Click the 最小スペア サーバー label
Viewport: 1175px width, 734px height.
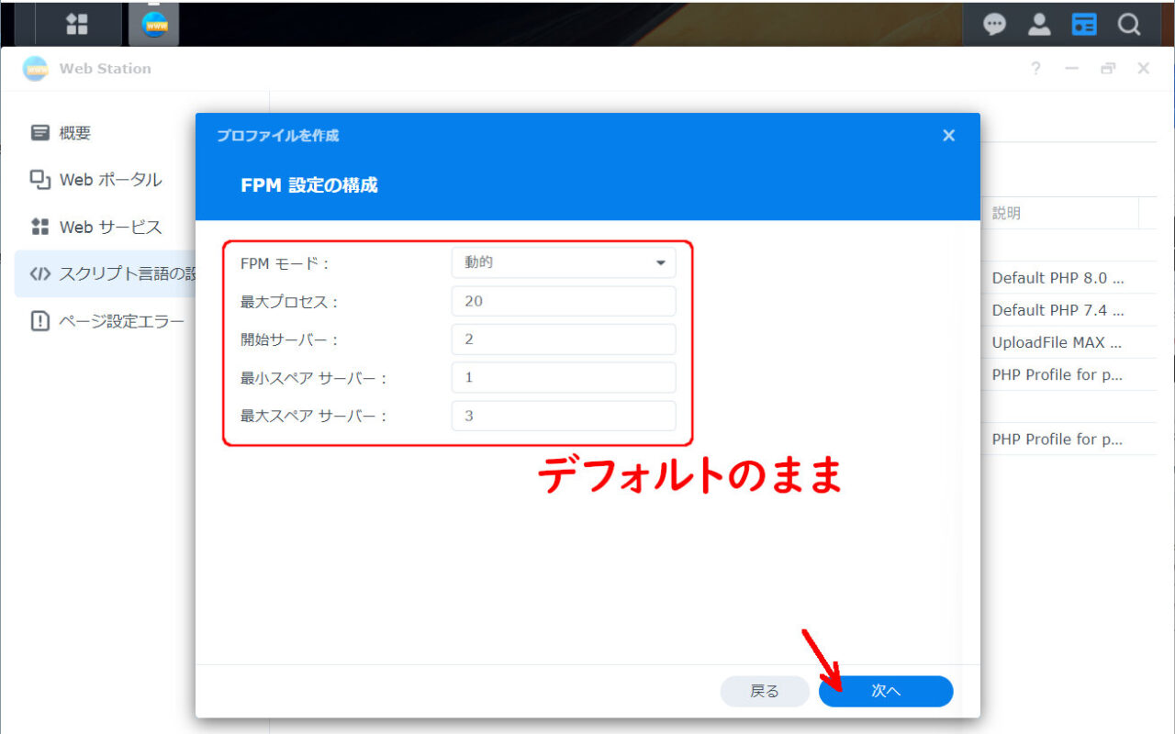pyautogui.click(x=314, y=378)
